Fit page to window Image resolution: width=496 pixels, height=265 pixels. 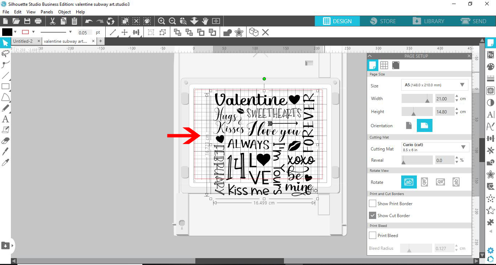(x=216, y=21)
